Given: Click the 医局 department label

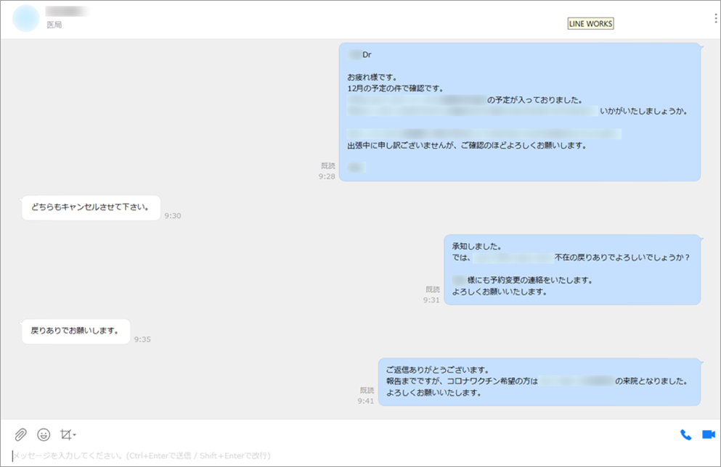Looking at the screenshot, I should (54, 25).
